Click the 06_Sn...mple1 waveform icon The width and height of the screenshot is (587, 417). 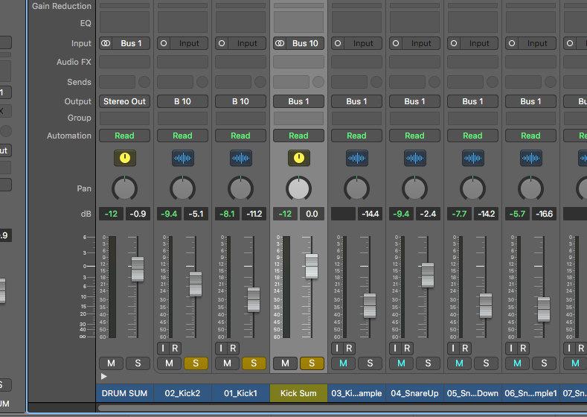[531, 158]
